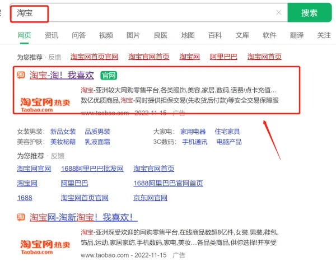This screenshot has width=336, height=261.
Task: Open the 住宅家具 sublink
Action: click(x=227, y=132)
